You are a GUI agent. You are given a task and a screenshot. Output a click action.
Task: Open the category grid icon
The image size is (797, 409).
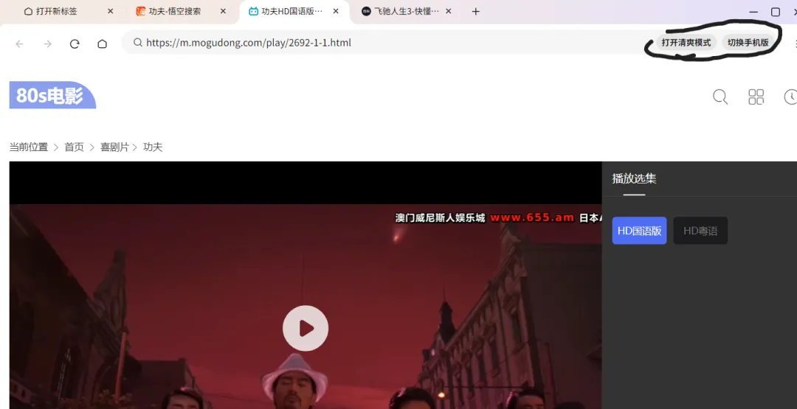coord(756,97)
